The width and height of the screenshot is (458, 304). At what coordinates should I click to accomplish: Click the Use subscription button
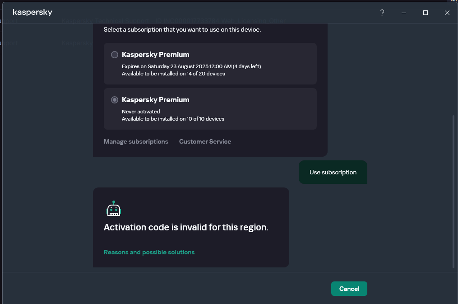(x=333, y=172)
